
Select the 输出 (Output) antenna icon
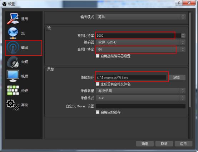(x=13, y=48)
